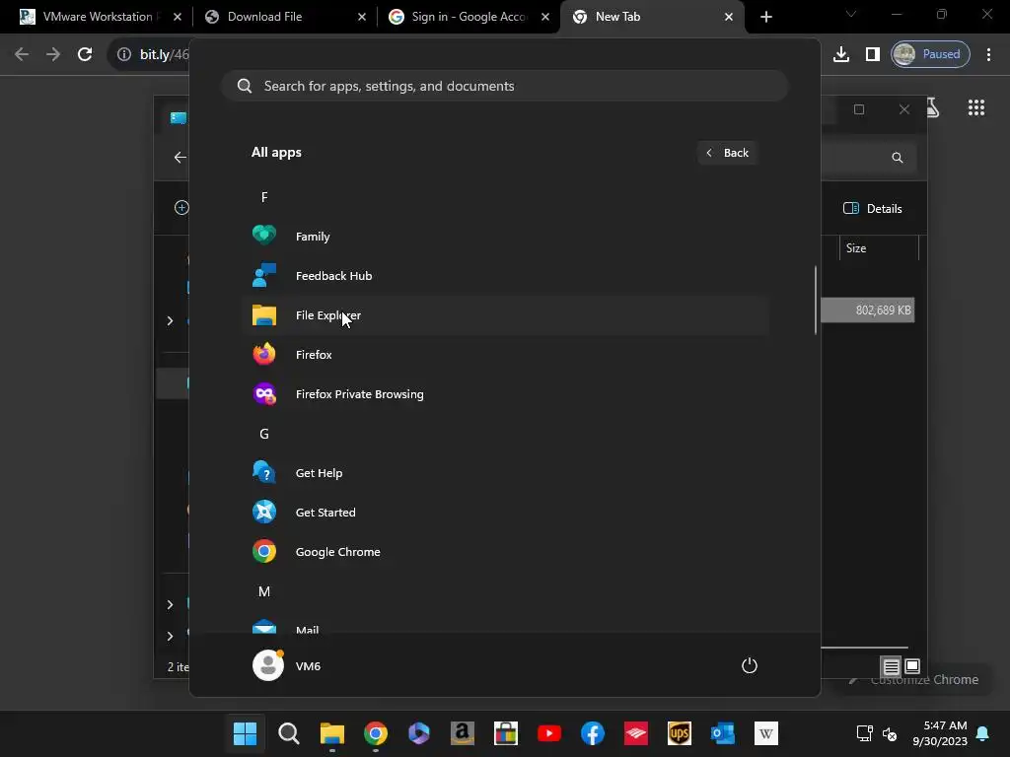Click the Size column header in Explorer
Screen dimensions: 1010x757
click(878, 247)
